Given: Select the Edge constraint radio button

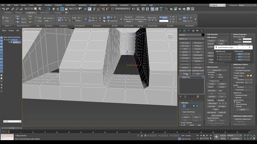Looking at the screenshot, I should (x=217, y=75).
